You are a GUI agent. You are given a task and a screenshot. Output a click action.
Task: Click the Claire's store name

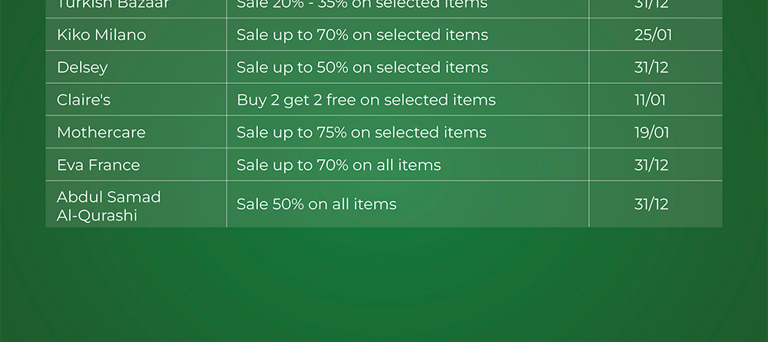point(84,100)
